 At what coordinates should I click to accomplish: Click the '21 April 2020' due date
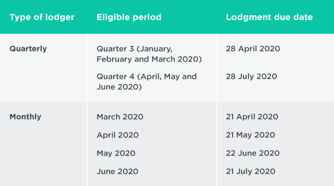coord(252,117)
